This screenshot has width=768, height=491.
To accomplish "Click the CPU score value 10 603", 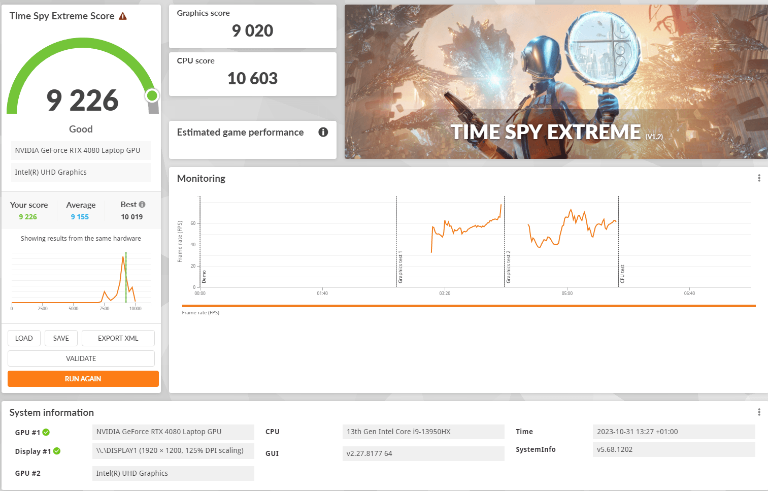I will 253,79.
